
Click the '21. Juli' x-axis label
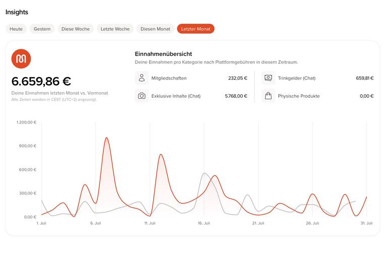coord(258,223)
